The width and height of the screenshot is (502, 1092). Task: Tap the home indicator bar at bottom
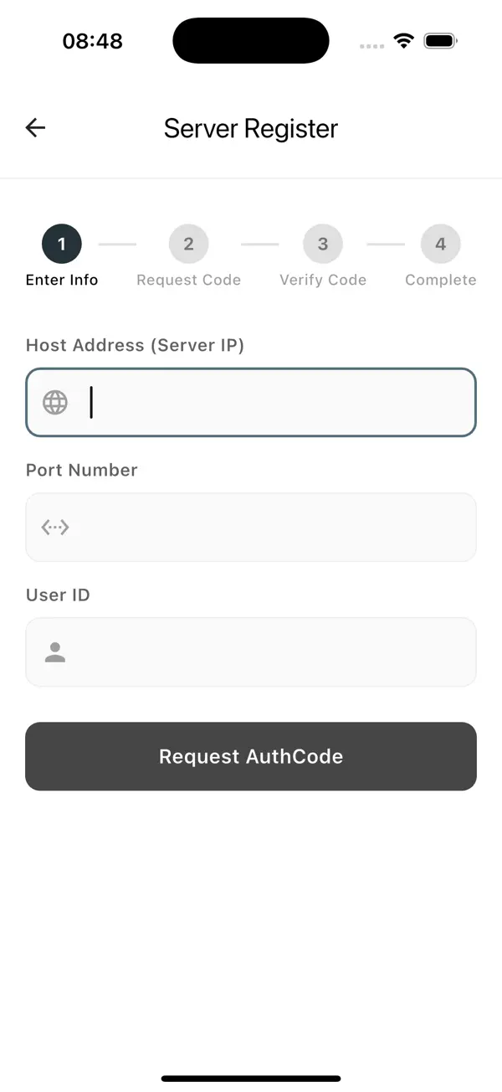pos(251,1079)
